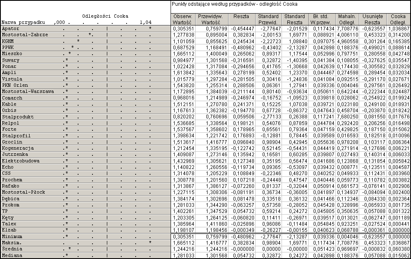
Task: Select the Apator case row name
Action: click(11, 29)
